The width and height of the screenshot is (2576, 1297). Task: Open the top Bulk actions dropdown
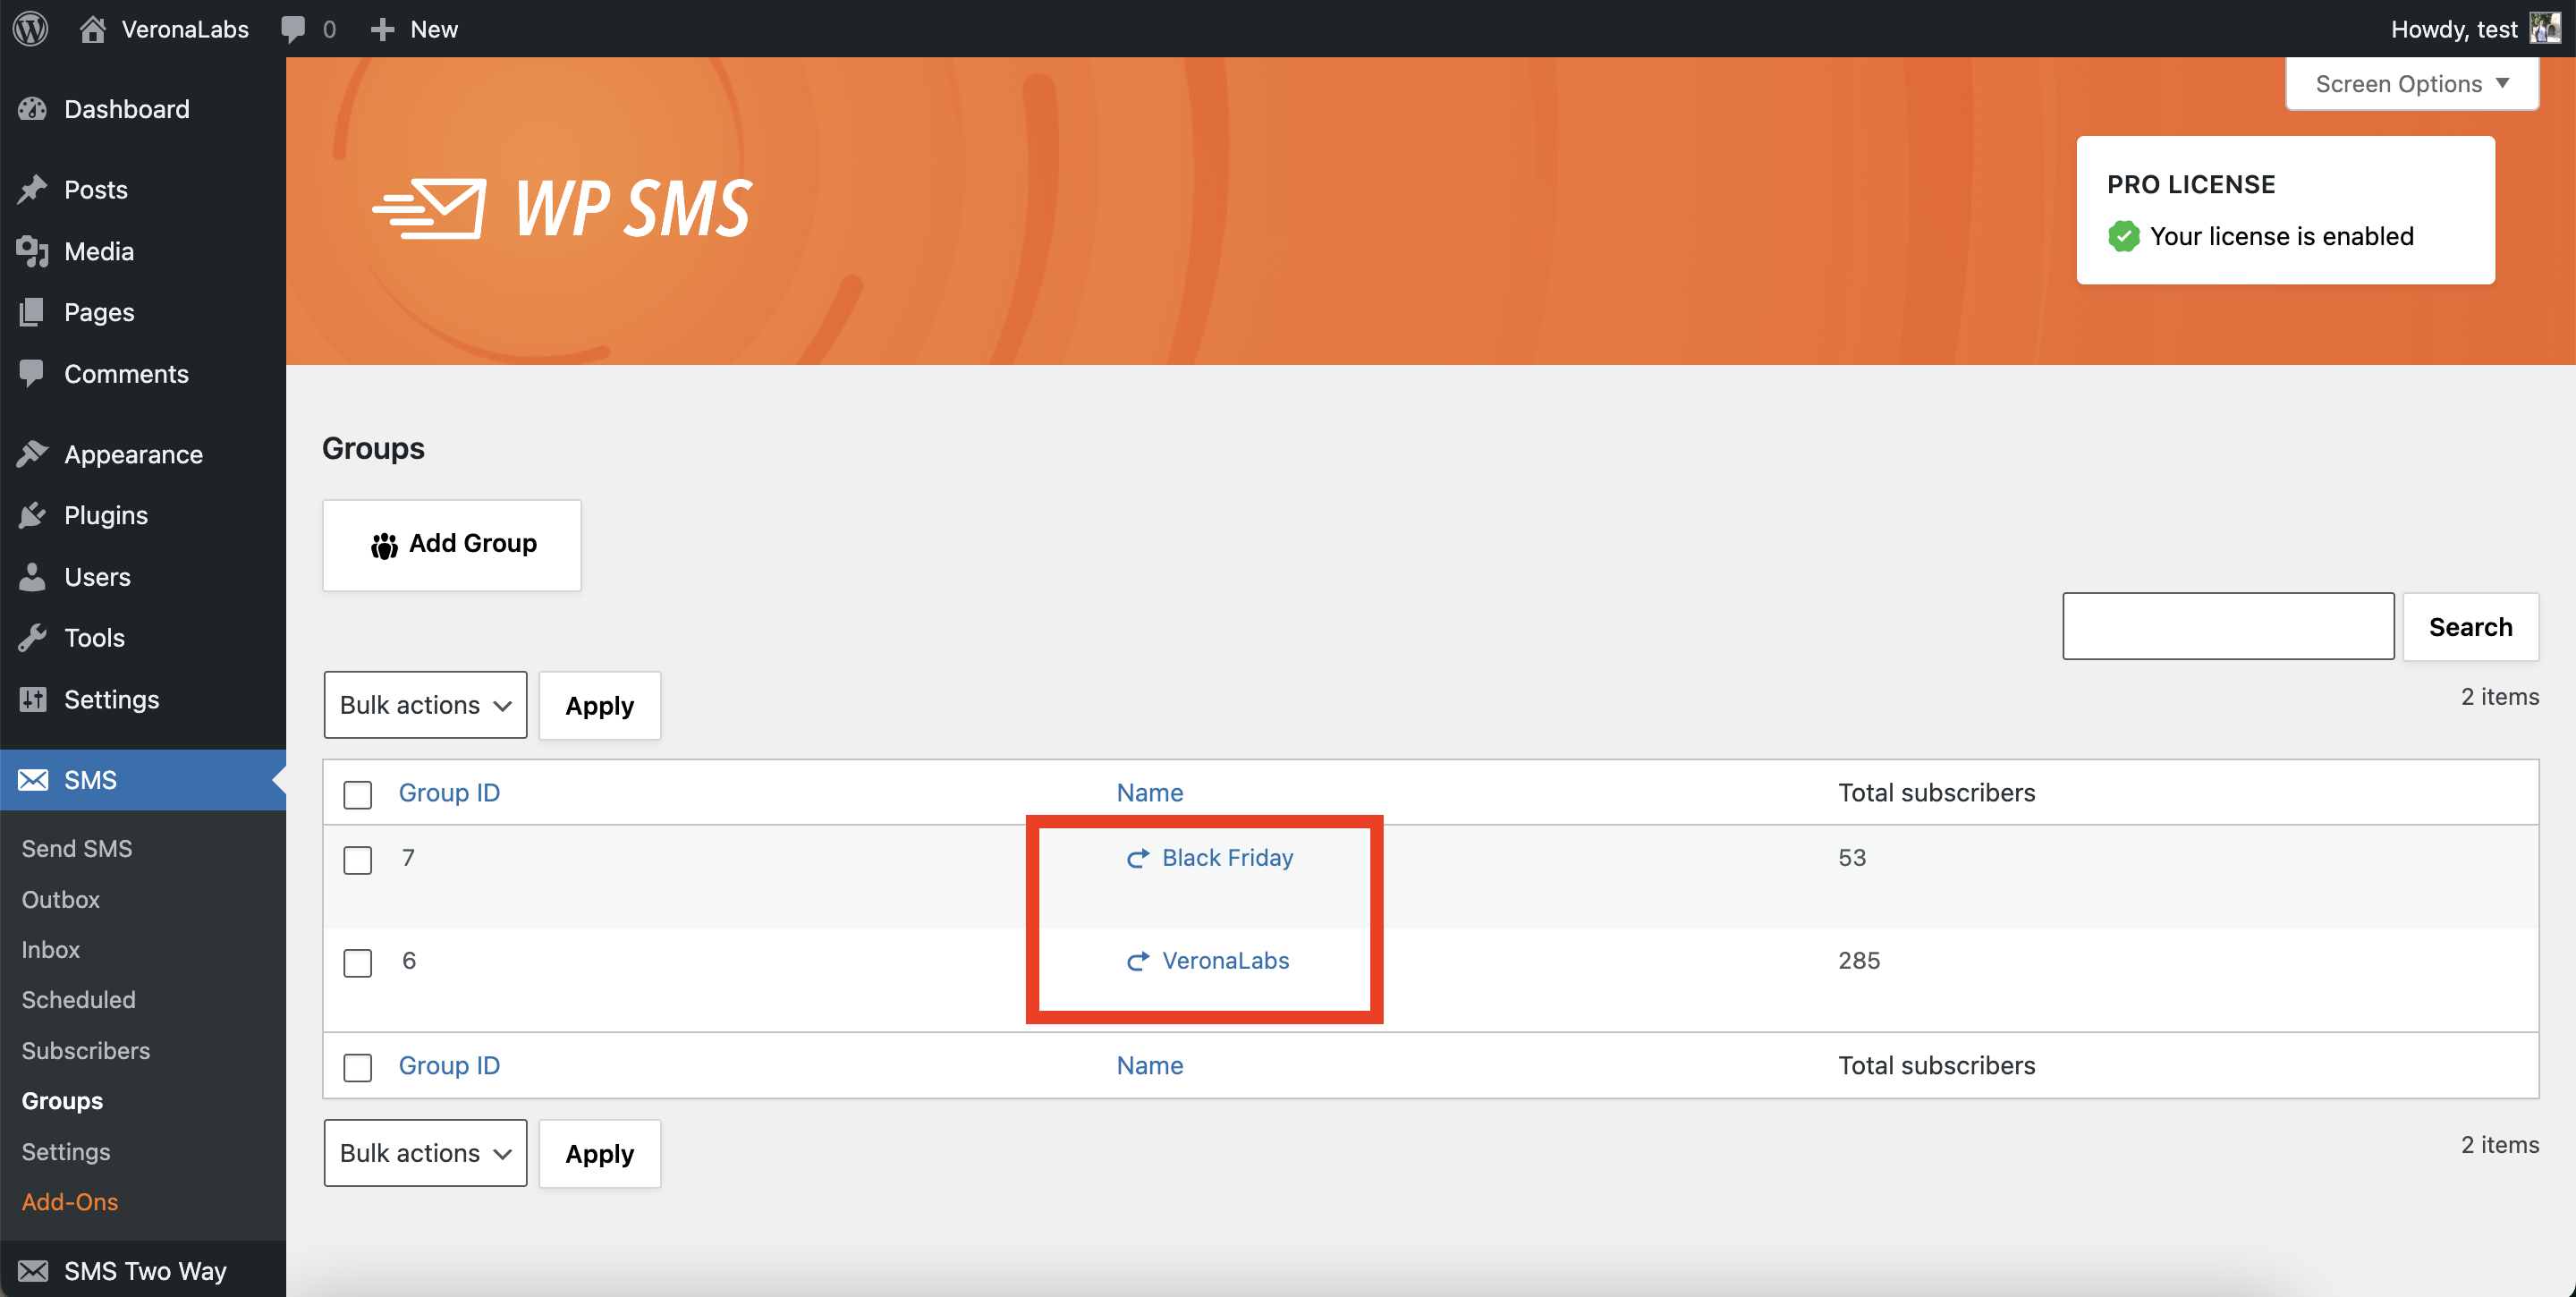click(x=425, y=705)
